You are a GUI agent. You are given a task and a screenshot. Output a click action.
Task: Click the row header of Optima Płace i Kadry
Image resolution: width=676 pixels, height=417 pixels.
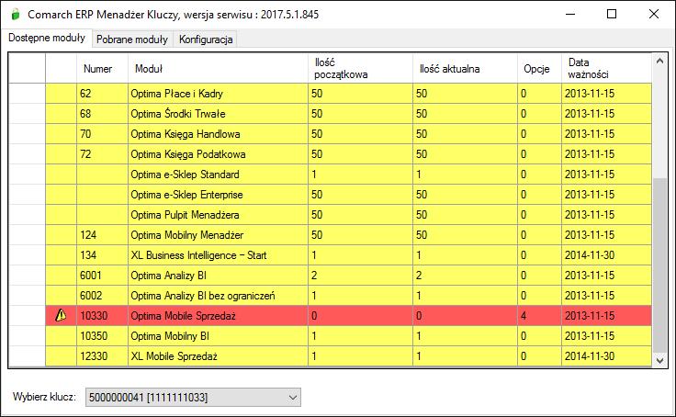(x=27, y=94)
